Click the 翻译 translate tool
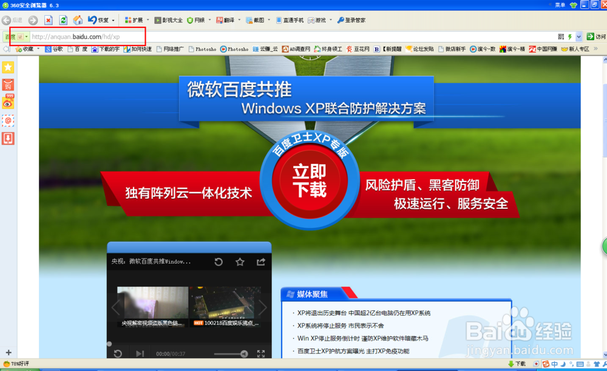This screenshot has height=371, width=607. pyautogui.click(x=225, y=20)
